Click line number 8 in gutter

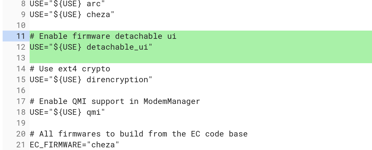click(23, 4)
